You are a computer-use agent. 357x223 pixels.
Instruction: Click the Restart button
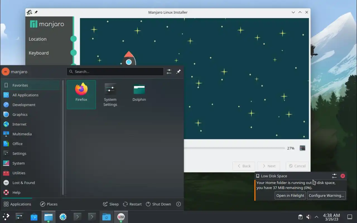pos(132,204)
